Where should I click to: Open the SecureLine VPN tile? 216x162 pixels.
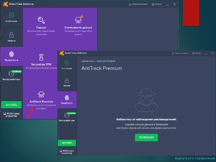(x=41, y=61)
